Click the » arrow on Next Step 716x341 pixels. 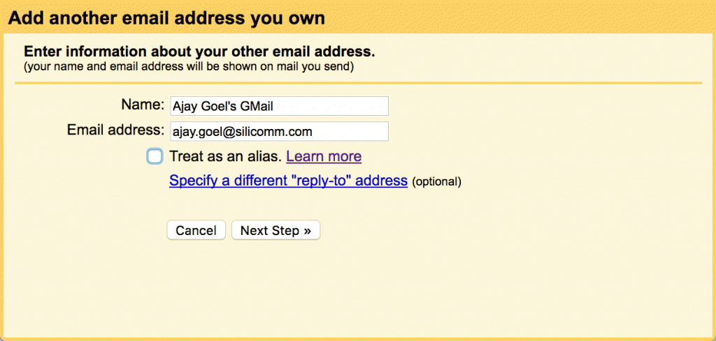[307, 231]
